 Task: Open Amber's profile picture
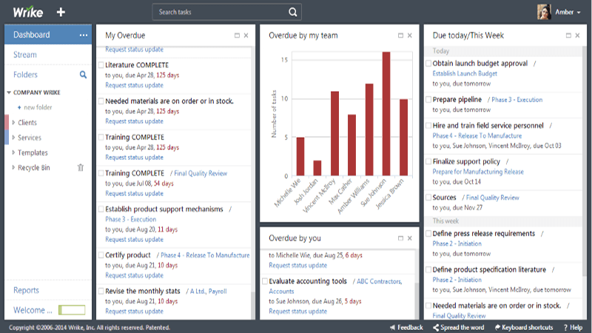coord(544,12)
